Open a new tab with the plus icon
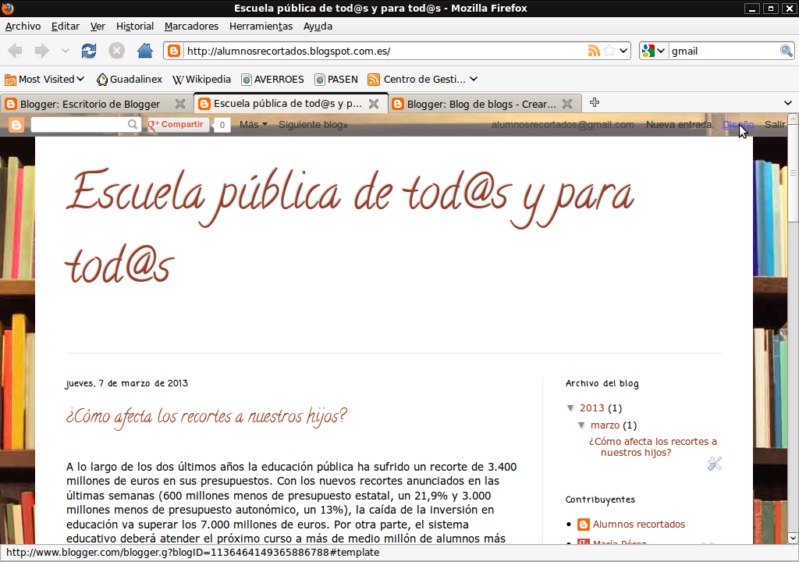 595,102
